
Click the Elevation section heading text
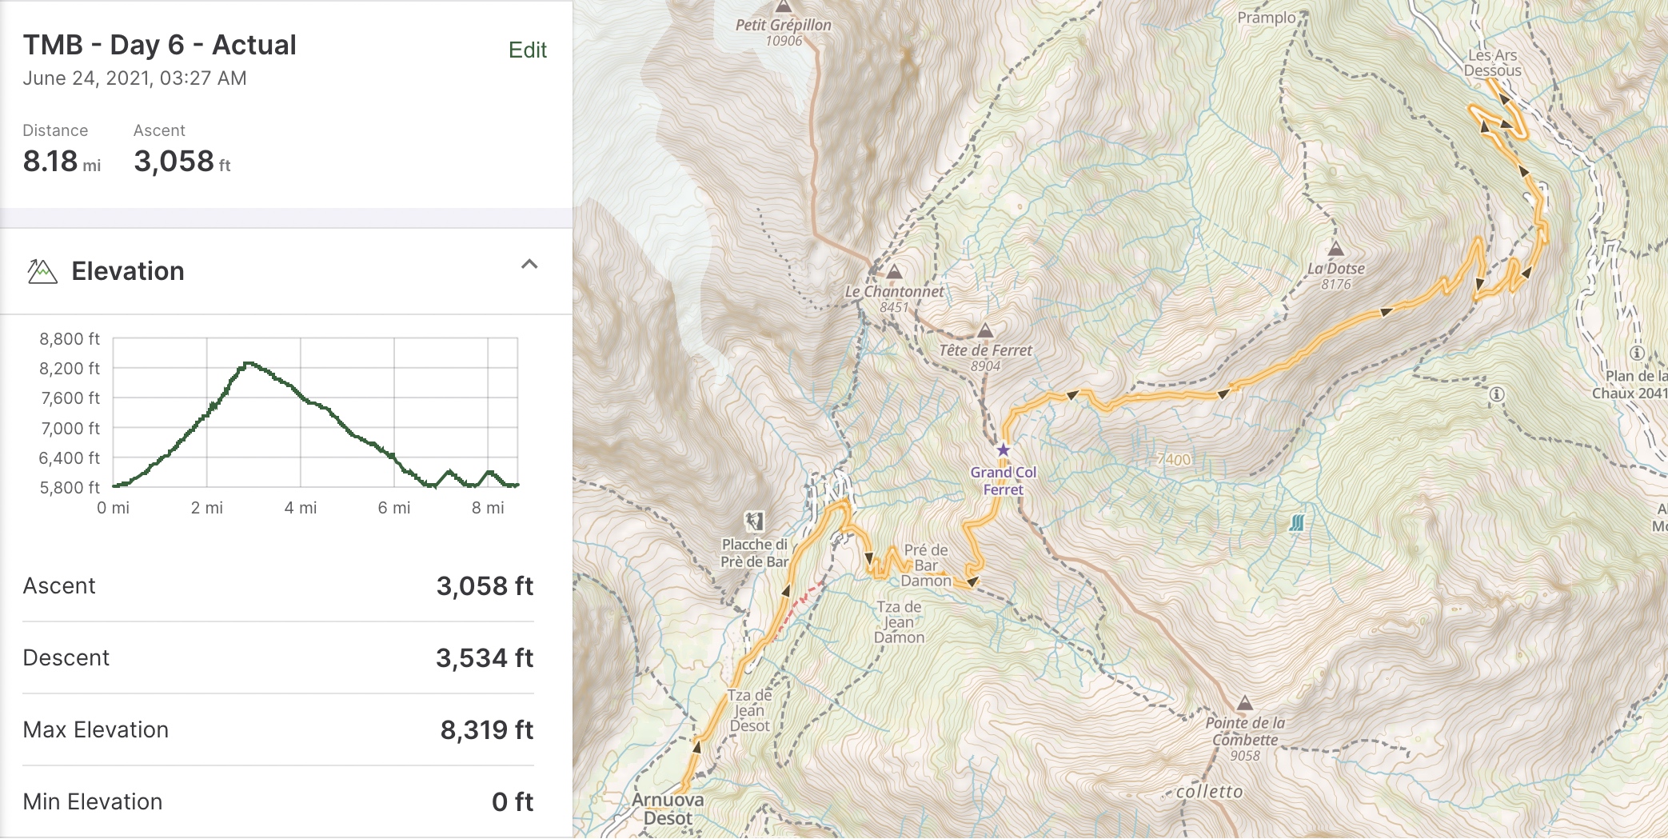coord(128,272)
